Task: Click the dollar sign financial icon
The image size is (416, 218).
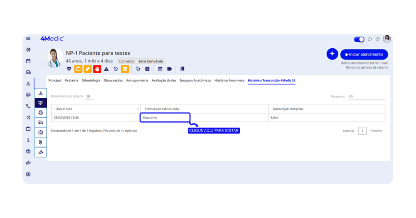Action: [x=28, y=140]
